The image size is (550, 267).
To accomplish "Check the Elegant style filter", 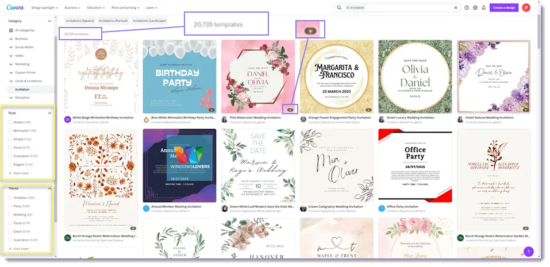I will pos(10,164).
